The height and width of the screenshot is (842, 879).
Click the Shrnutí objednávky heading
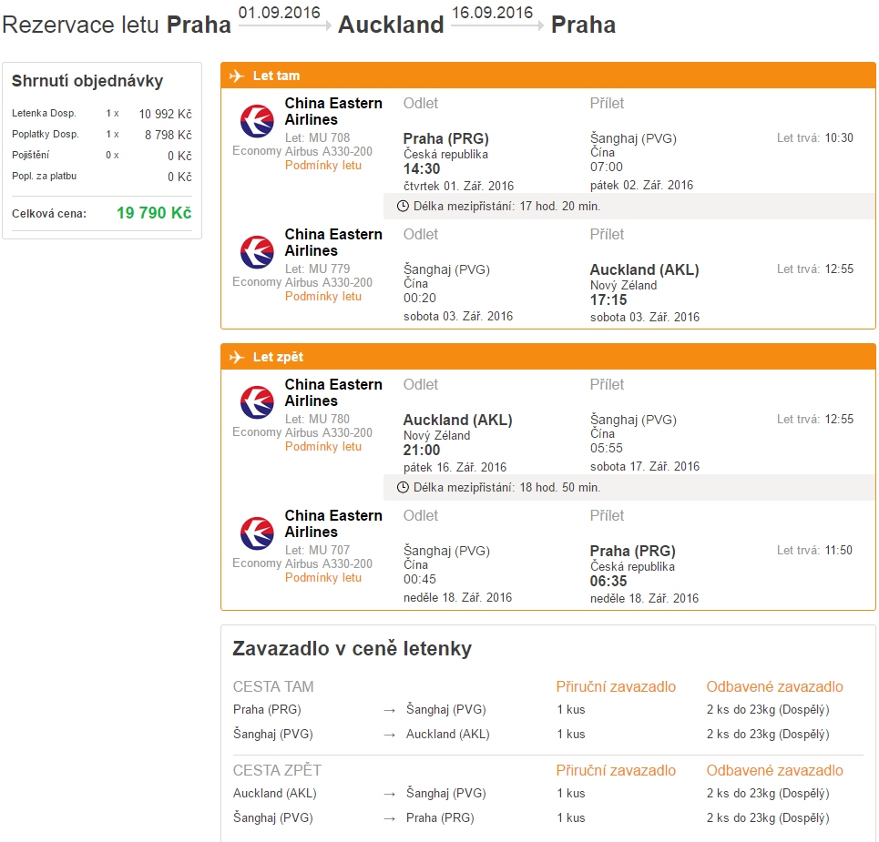[x=87, y=81]
